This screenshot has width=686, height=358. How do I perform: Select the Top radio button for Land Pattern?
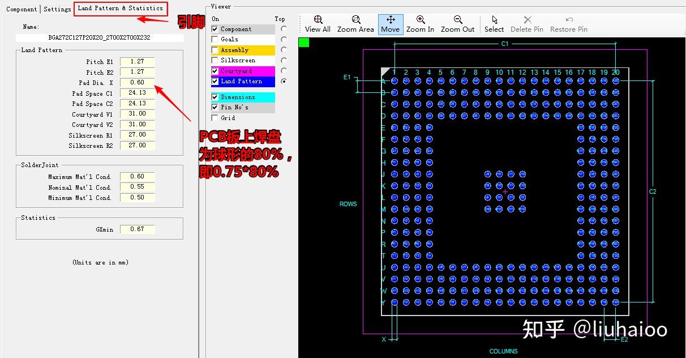pos(284,81)
